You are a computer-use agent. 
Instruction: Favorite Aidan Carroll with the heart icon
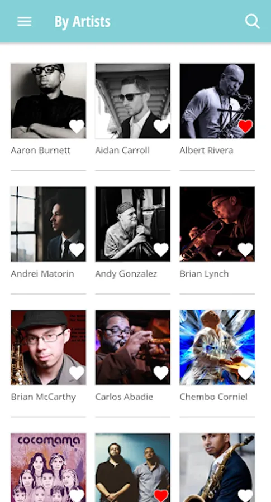(x=161, y=127)
